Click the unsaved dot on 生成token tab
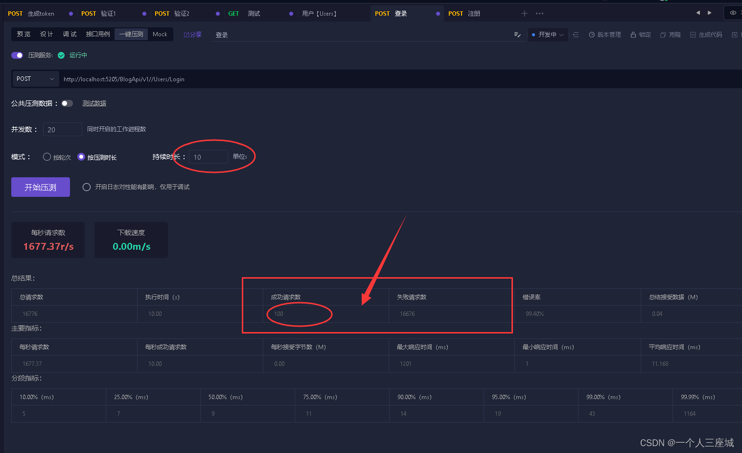 coord(71,14)
